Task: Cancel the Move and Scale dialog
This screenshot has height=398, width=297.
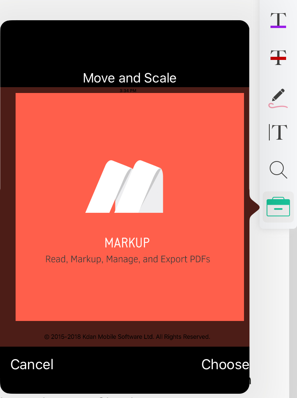Action: pos(32,365)
